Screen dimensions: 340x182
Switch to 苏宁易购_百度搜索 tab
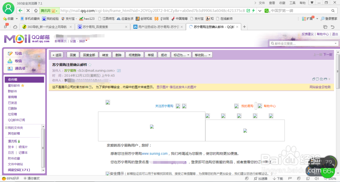(x=103, y=27)
